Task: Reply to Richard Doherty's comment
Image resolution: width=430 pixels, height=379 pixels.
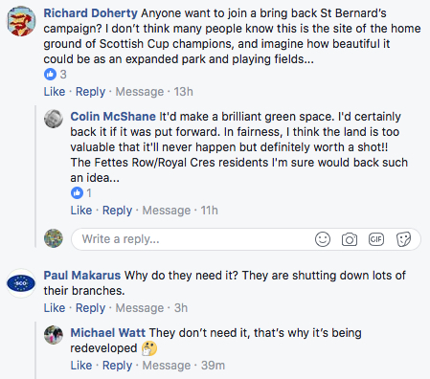Action: 90,92
